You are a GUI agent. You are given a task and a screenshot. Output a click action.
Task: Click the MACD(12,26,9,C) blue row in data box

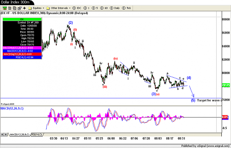pos(22,51)
